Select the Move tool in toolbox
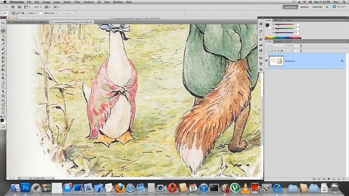The width and height of the screenshot is (349, 196). [x=3, y=23]
